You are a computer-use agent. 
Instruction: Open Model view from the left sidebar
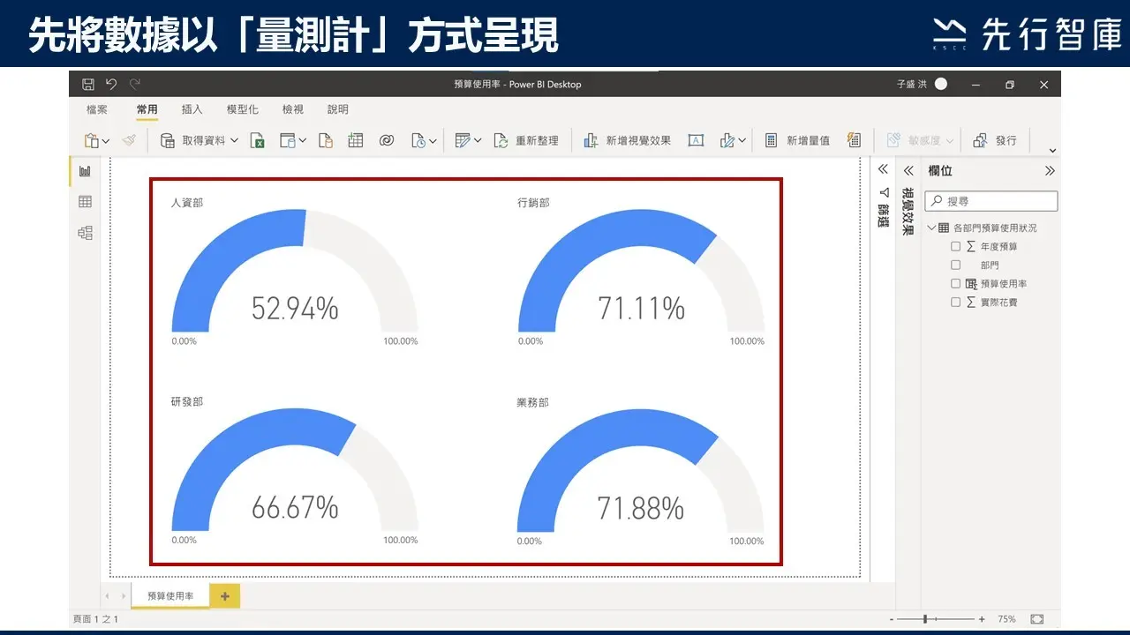85,233
